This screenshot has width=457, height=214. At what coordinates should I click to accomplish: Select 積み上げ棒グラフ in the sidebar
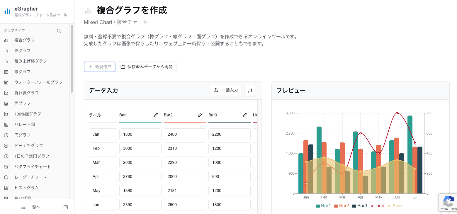6,61
